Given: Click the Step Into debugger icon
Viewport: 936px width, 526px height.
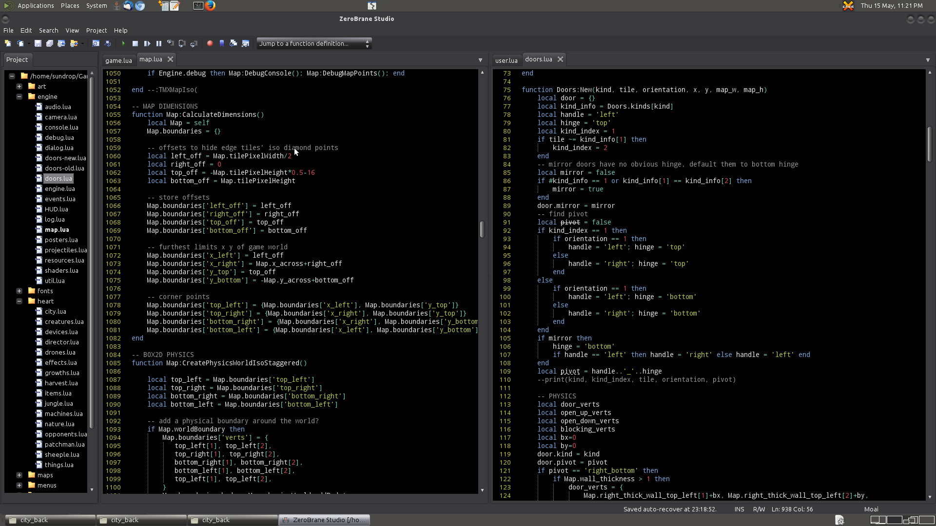Looking at the screenshot, I should [171, 44].
